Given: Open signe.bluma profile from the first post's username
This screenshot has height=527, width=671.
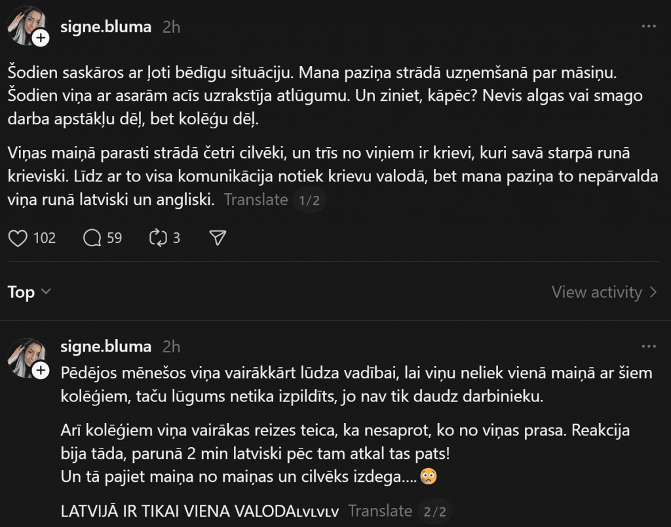Looking at the screenshot, I should pos(105,27).
